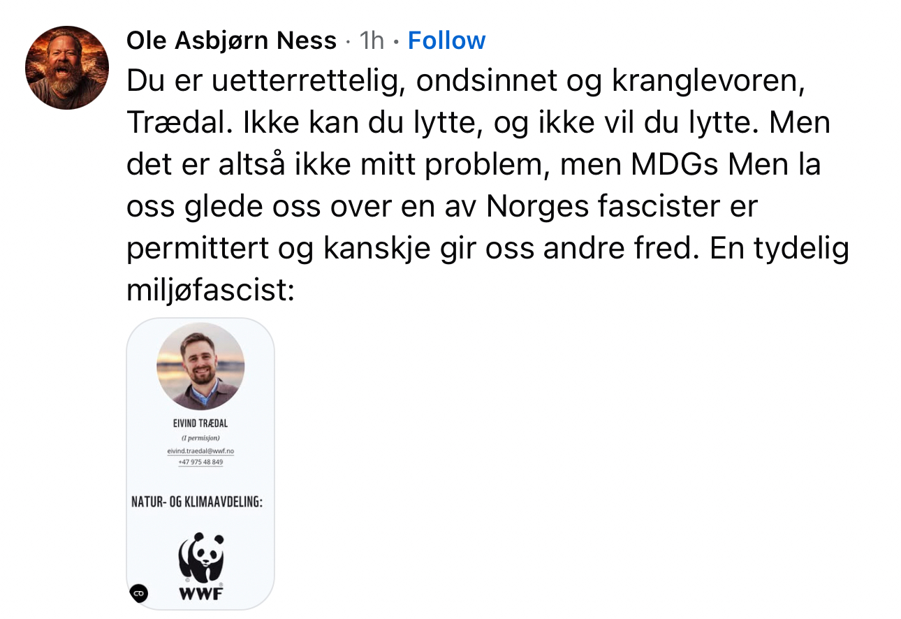The image size is (901, 619).
Task: Select the "EIVIND TRÆDAL" name on the card
Action: 200,423
